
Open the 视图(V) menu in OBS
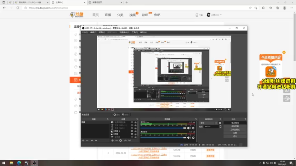[102, 32]
